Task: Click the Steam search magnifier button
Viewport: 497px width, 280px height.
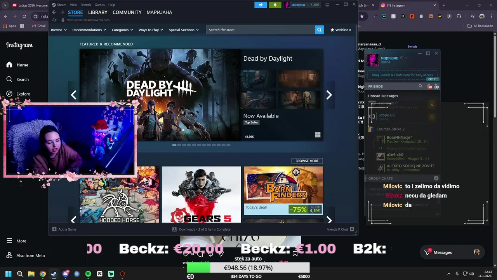Action: click(319, 30)
